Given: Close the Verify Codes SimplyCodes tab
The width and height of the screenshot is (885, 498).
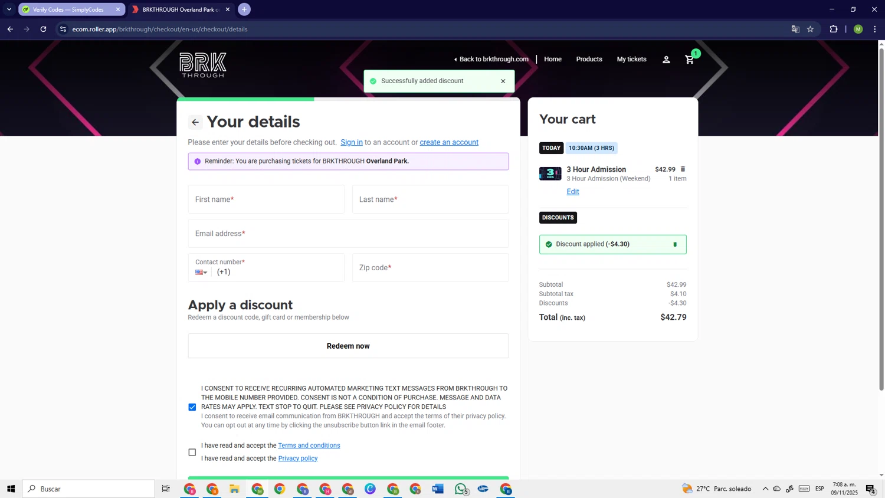Looking at the screenshot, I should click(117, 9).
